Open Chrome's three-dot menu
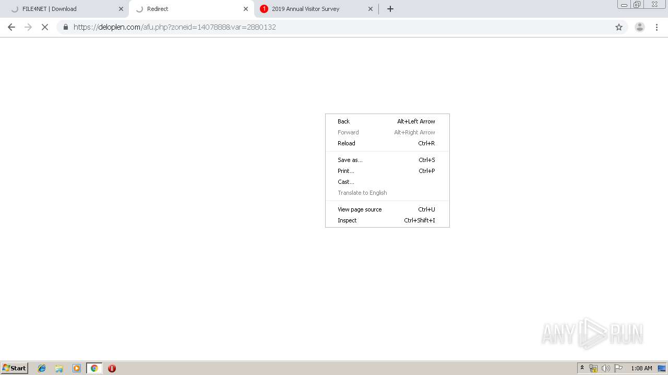This screenshot has height=375, width=668. click(657, 27)
